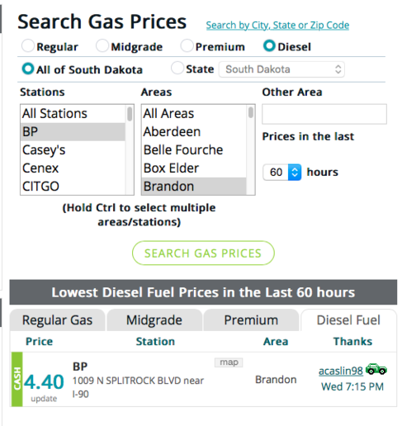The image size is (402, 426).
Task: Open the 60 hours dropdown
Action: [x=281, y=173]
